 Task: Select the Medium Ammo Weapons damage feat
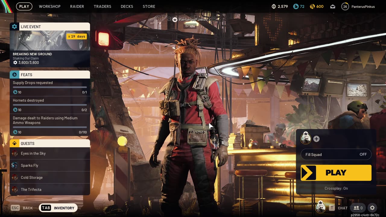coord(50,125)
